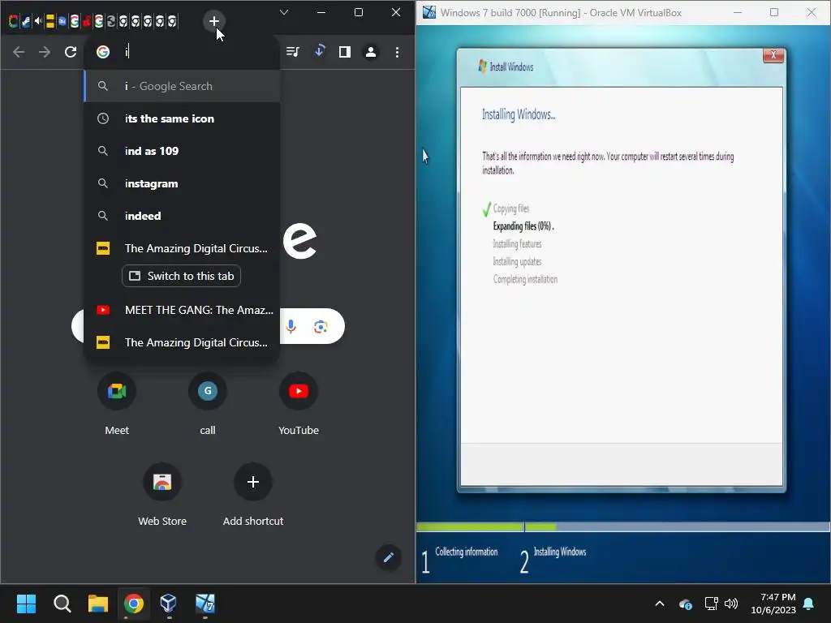Select 'its the same icon' history suggestion
Screen dimensions: 831x623
point(182,118)
